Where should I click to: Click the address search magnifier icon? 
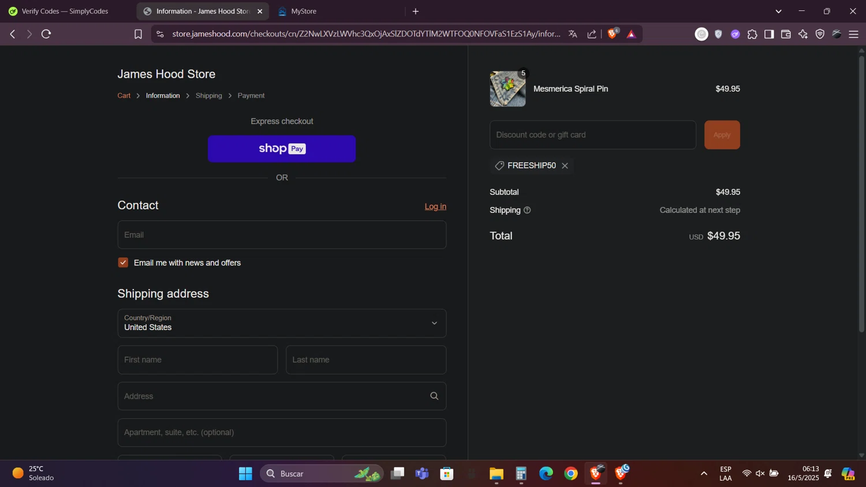(434, 396)
